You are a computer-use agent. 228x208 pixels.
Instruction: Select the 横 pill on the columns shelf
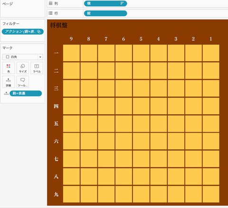[x=105, y=3]
